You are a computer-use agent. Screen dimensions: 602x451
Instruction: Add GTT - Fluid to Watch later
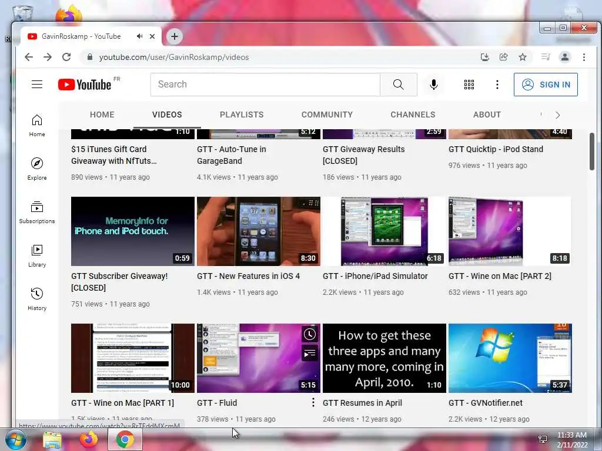tap(310, 334)
